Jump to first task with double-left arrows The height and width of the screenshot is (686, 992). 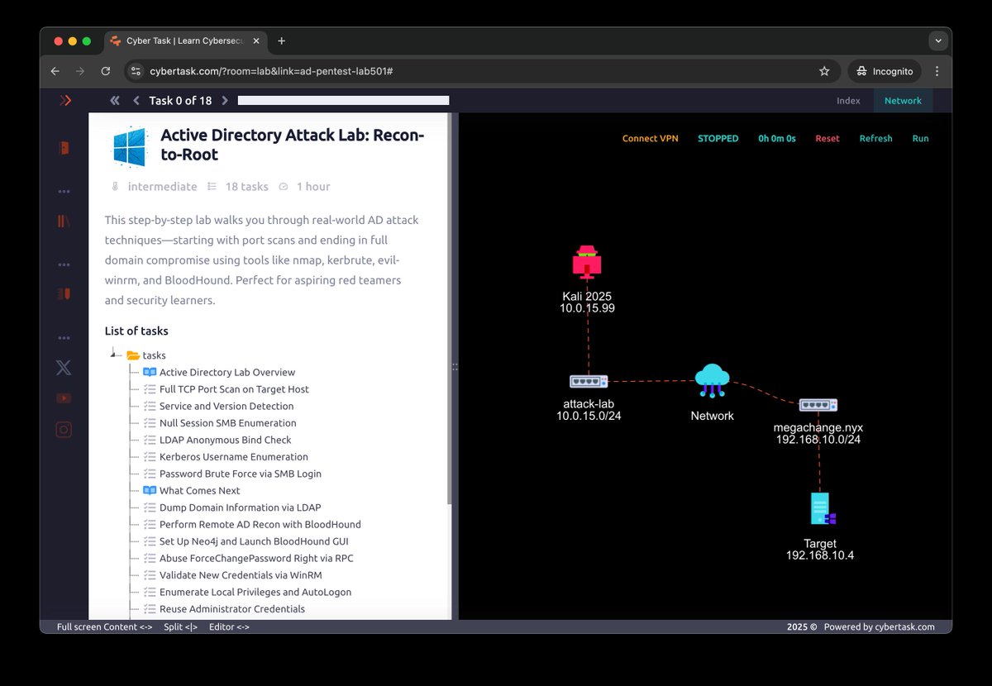tap(115, 101)
